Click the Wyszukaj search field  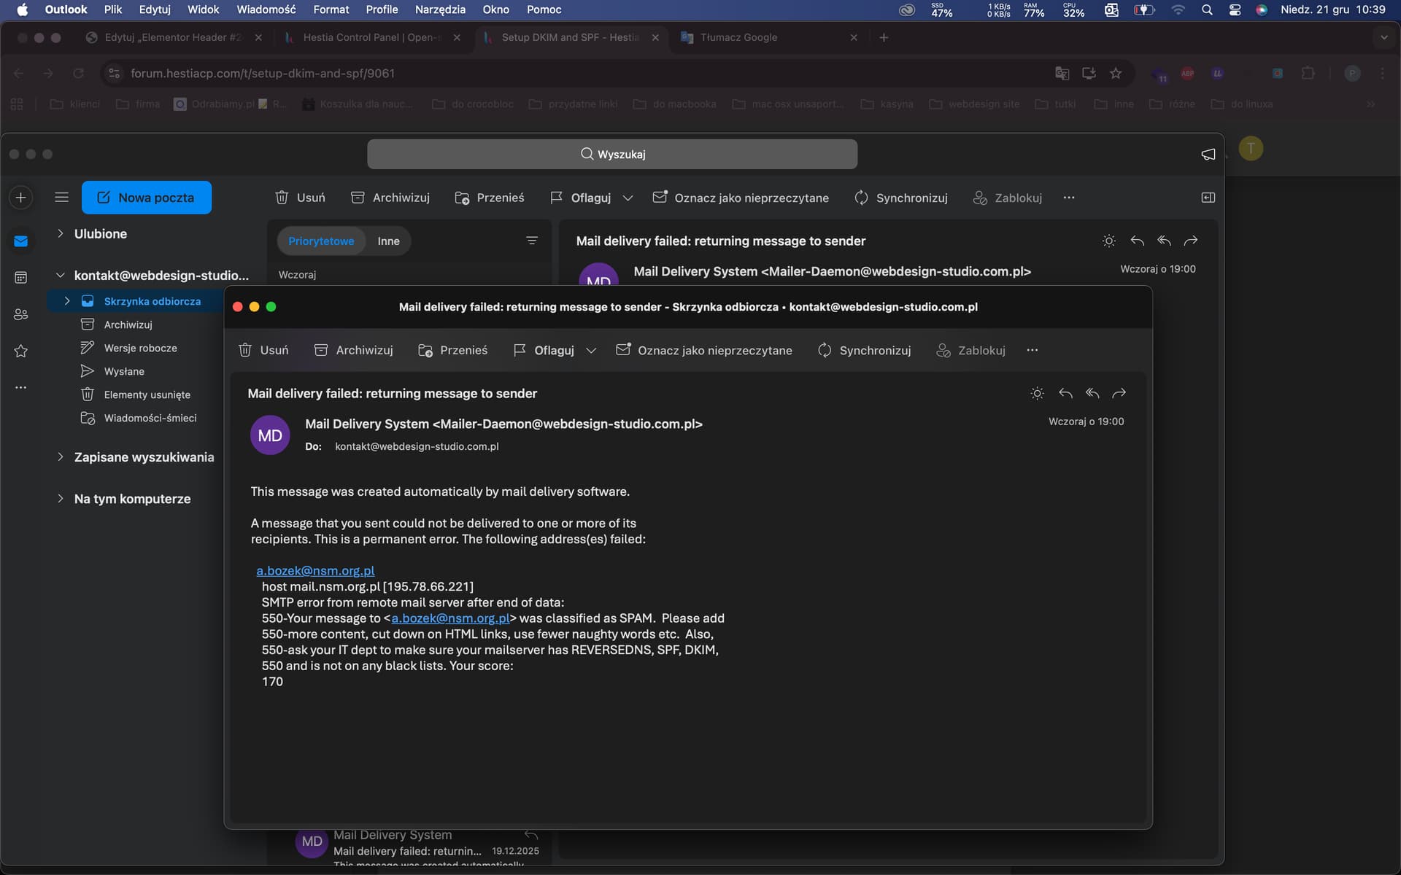pyautogui.click(x=612, y=154)
